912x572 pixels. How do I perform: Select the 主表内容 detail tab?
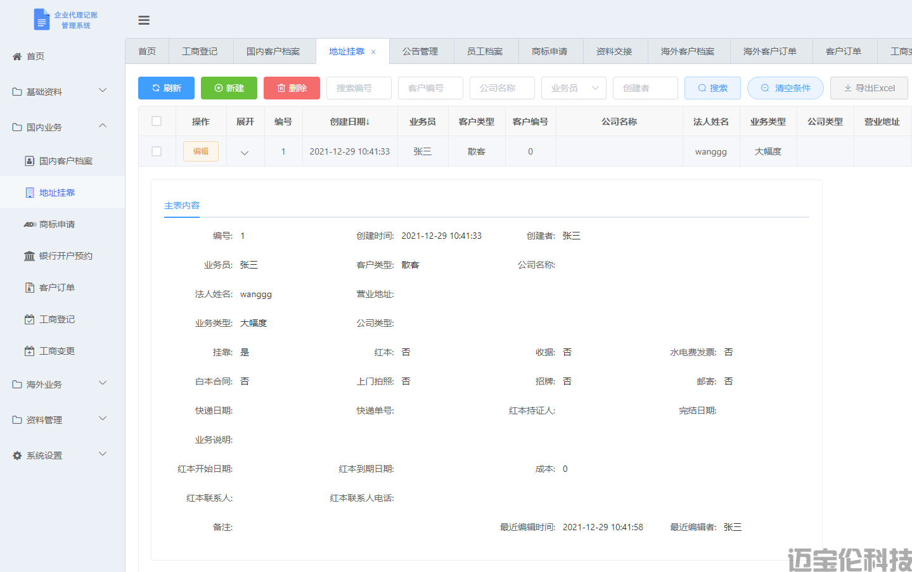point(182,205)
